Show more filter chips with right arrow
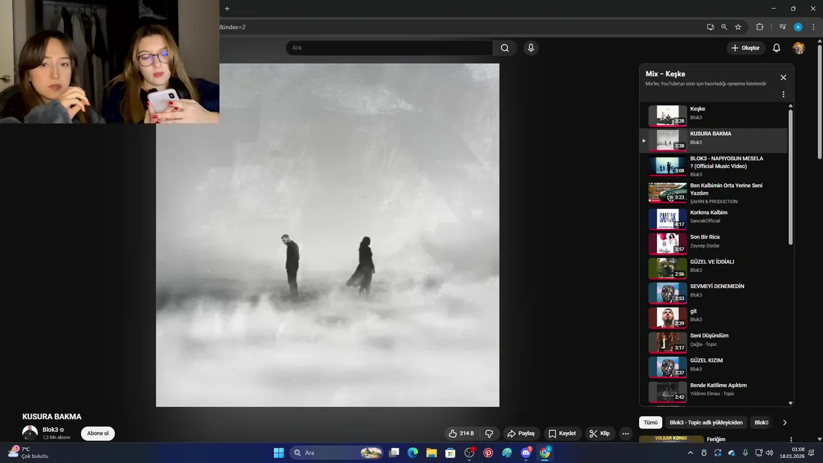The image size is (823, 463). click(784, 422)
